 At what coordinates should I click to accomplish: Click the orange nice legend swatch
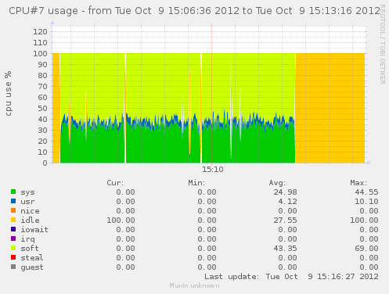click(x=13, y=210)
